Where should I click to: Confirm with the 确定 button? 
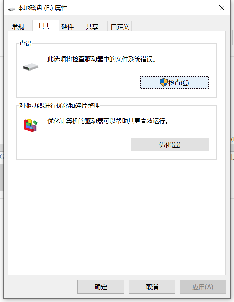pos(101,287)
